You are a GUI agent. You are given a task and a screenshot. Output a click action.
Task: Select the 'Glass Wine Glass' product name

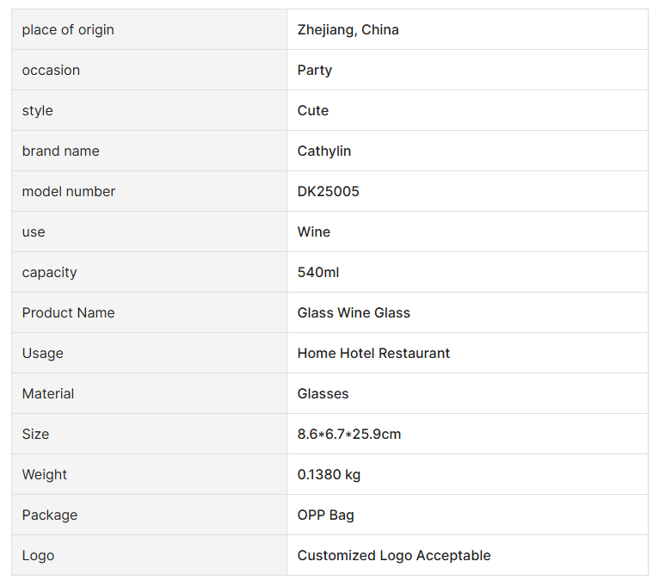[x=354, y=313]
